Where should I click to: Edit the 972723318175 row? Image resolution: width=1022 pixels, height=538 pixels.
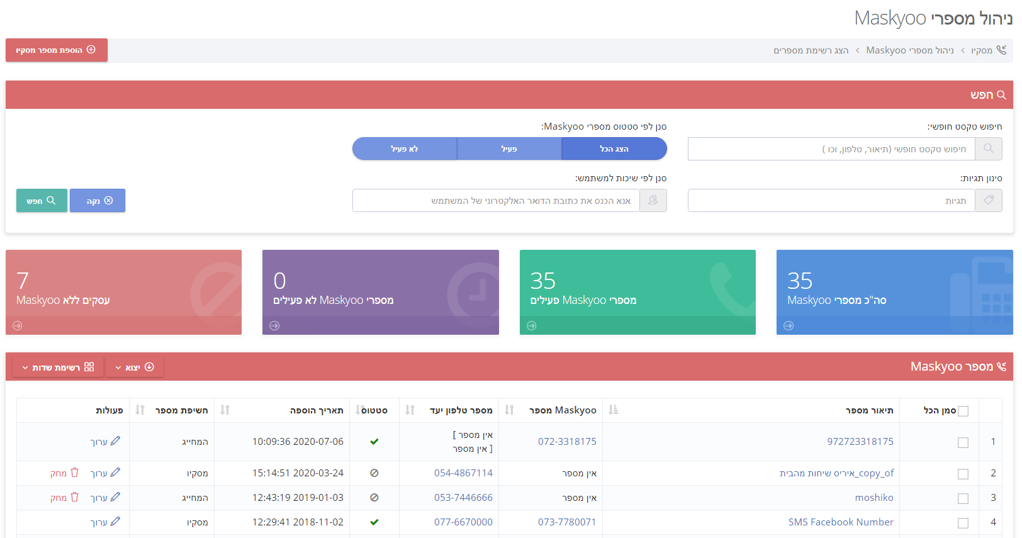(106, 442)
